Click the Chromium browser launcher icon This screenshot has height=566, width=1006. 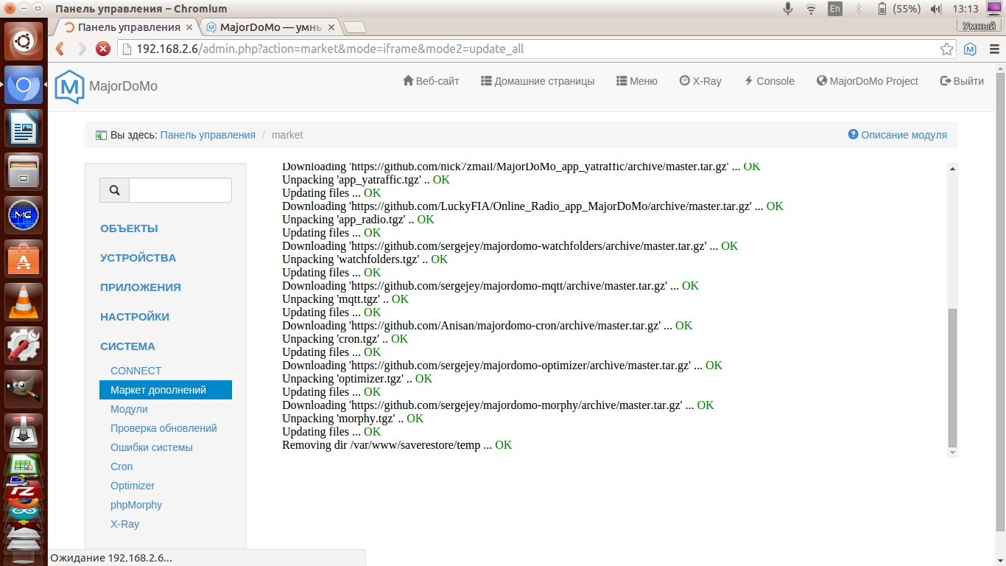coord(24,85)
